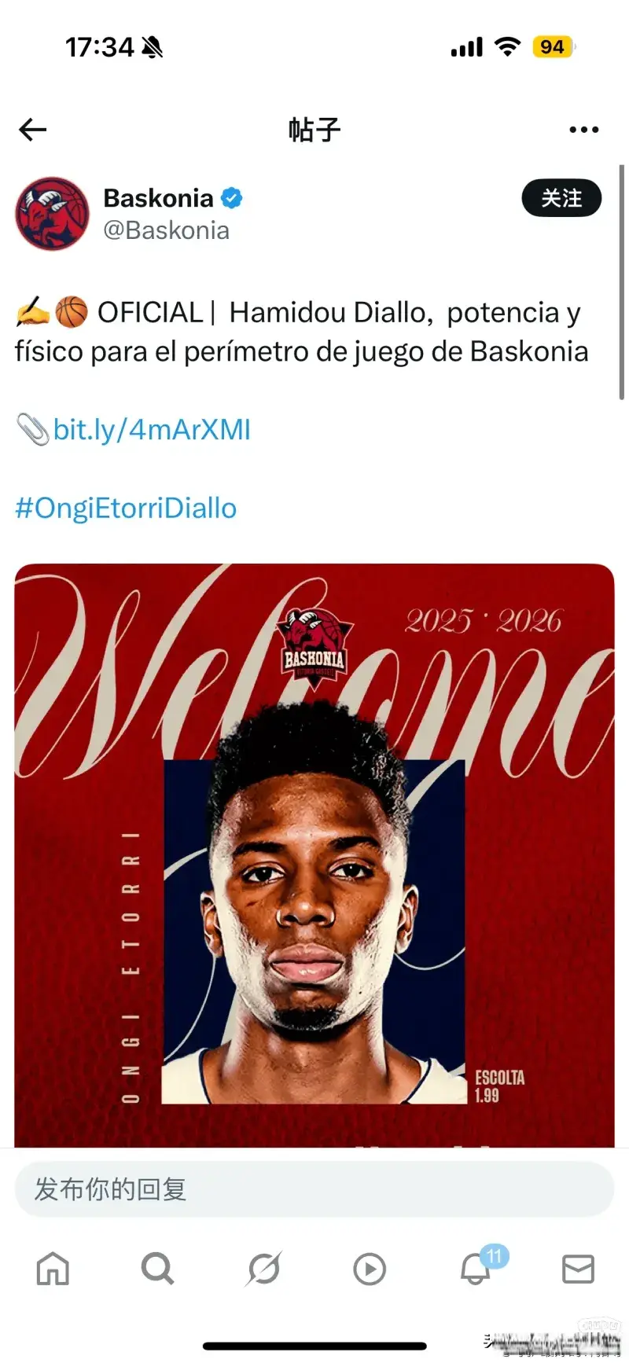Screen dimensions: 629x1363
Task: Open the messages envelope tab
Action: tap(578, 1269)
